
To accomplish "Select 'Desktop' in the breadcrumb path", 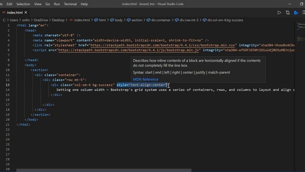I will [58, 20].
